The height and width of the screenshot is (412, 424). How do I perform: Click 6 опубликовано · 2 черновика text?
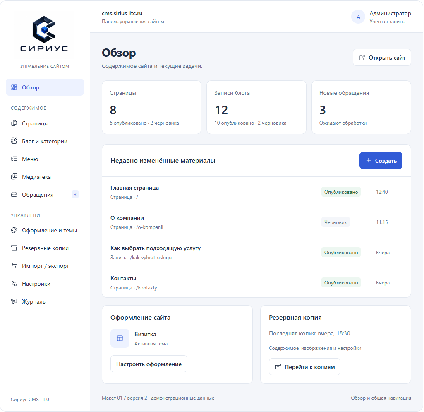pos(144,123)
